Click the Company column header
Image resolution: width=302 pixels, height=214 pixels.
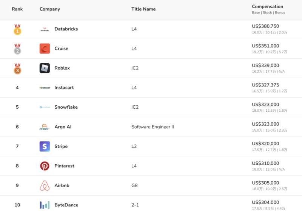tap(50, 9)
